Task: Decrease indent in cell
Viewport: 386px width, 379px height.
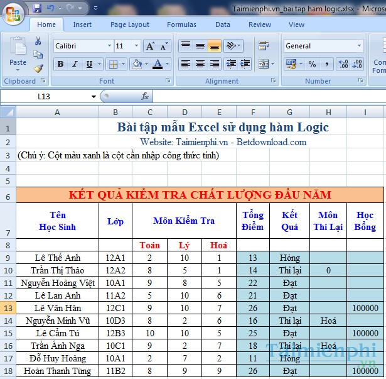Action: tap(231, 64)
